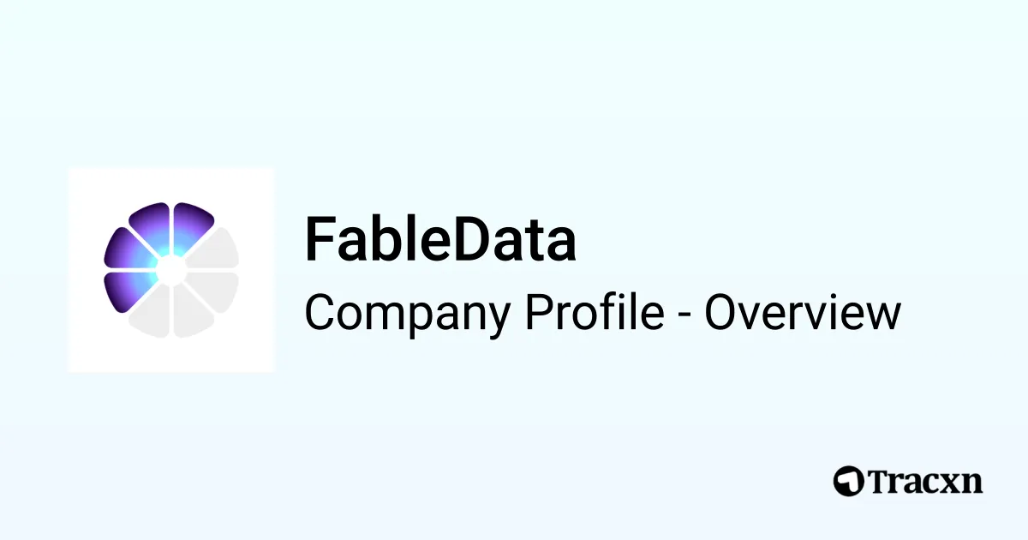Select the bottom-left gray logo wedge

point(152,314)
